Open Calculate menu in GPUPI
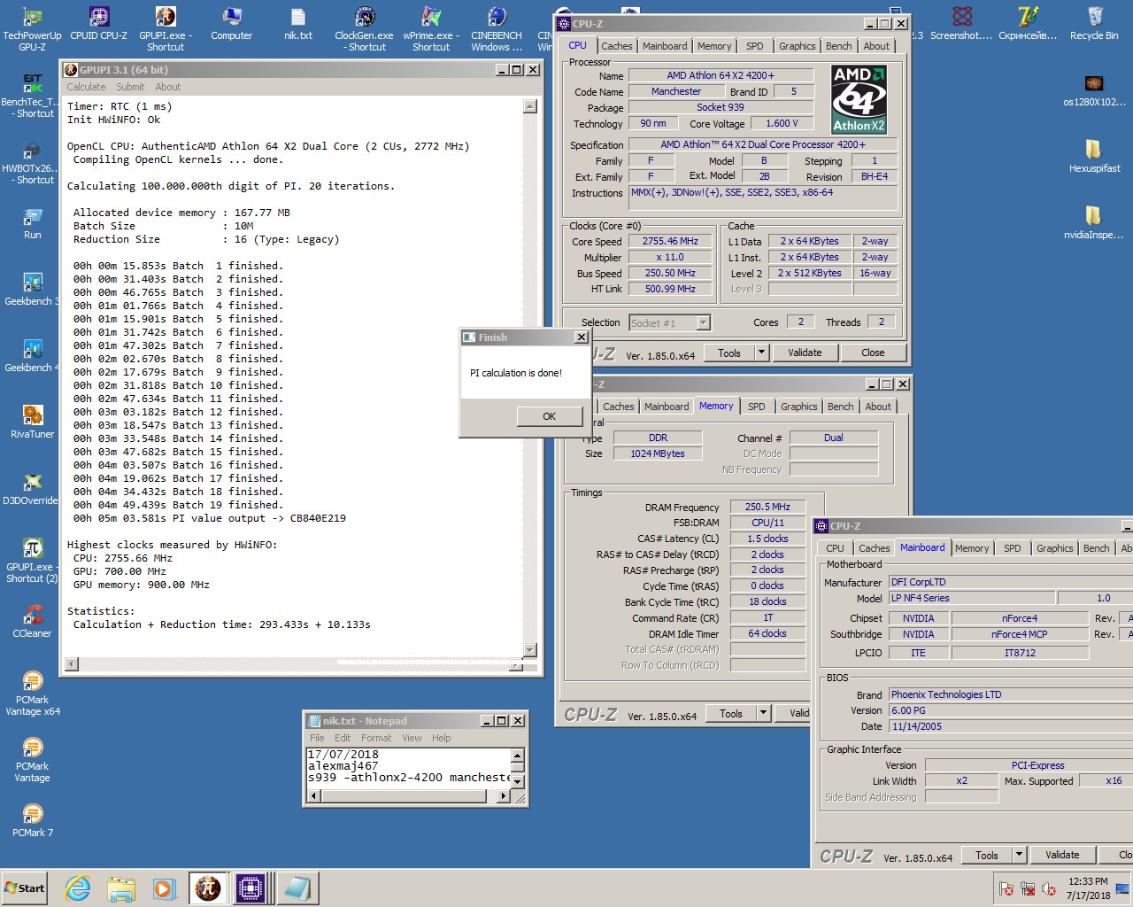Screen dimensions: 1133x907 [x=86, y=87]
